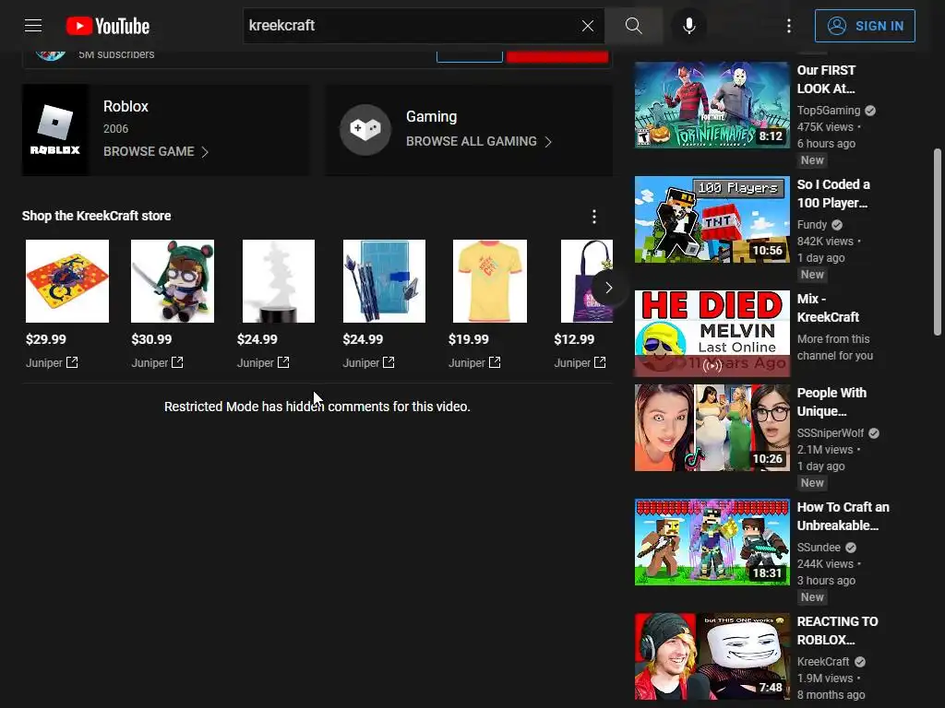Open SSundee channel name

[819, 548]
